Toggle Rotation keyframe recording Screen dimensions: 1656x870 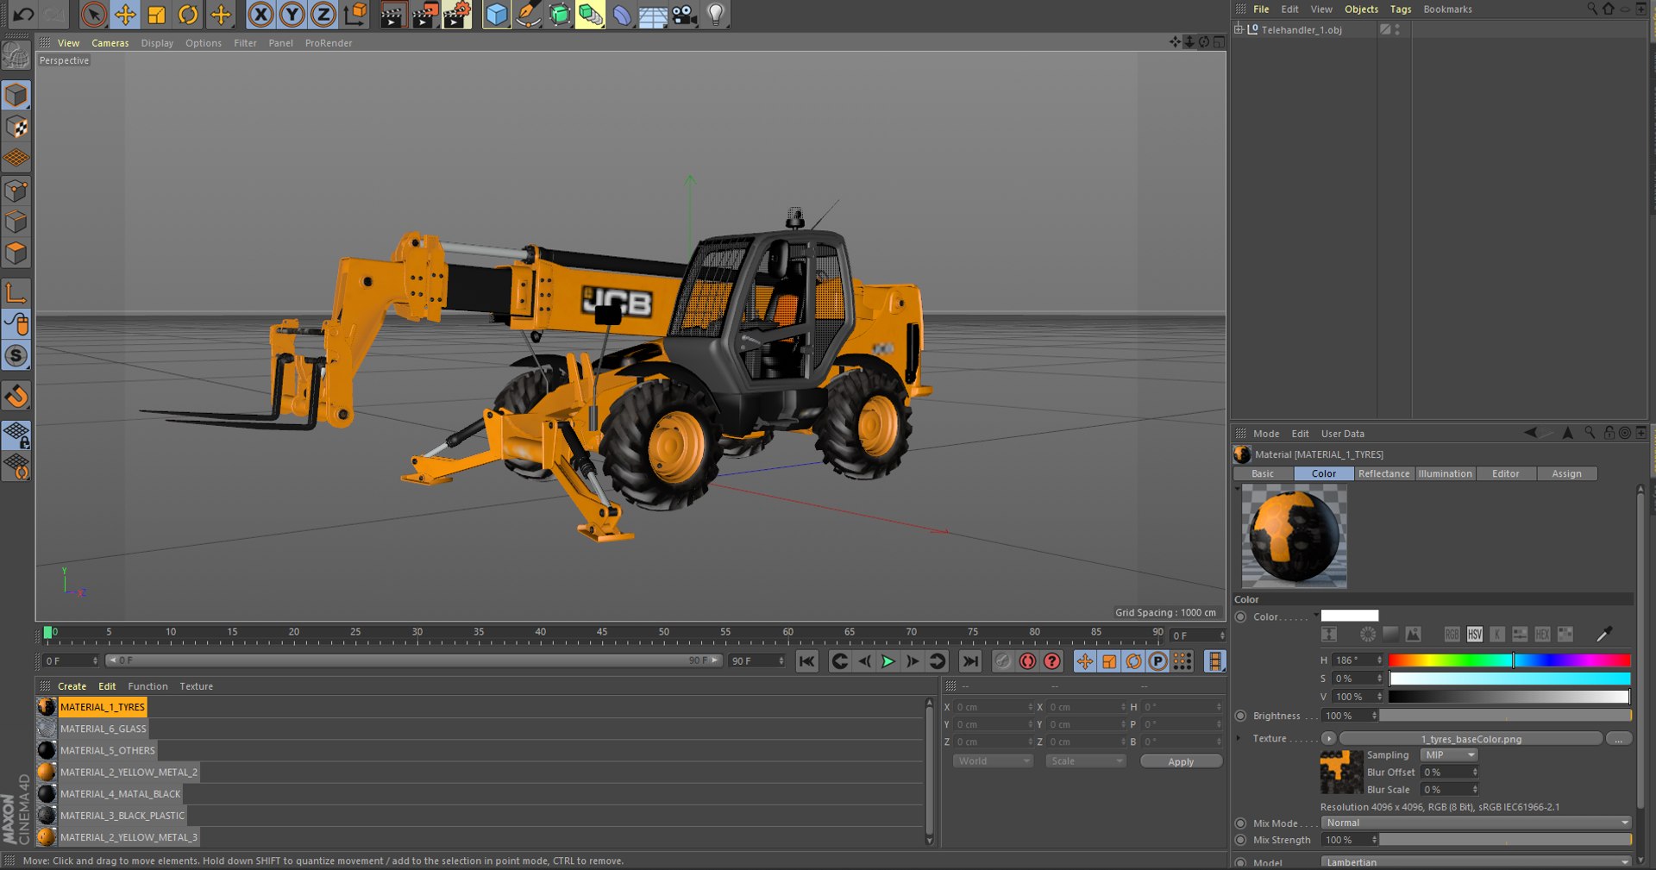[1133, 661]
